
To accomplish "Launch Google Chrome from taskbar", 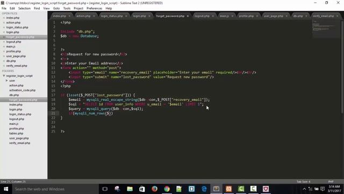I will coord(167,189).
